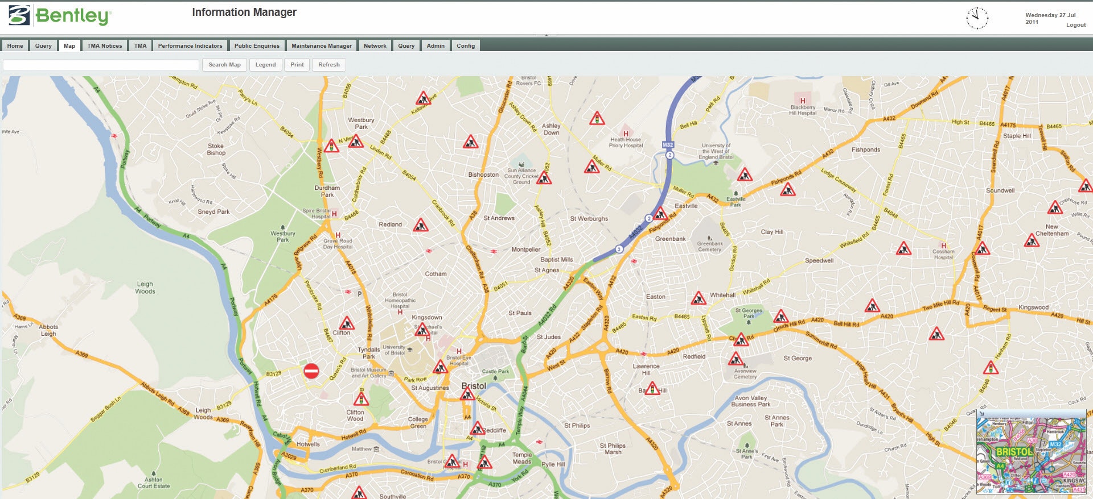Click roadworks marker on Kellaway Ave
Viewport: 1093px width, 499px height.
pyautogui.click(x=423, y=98)
